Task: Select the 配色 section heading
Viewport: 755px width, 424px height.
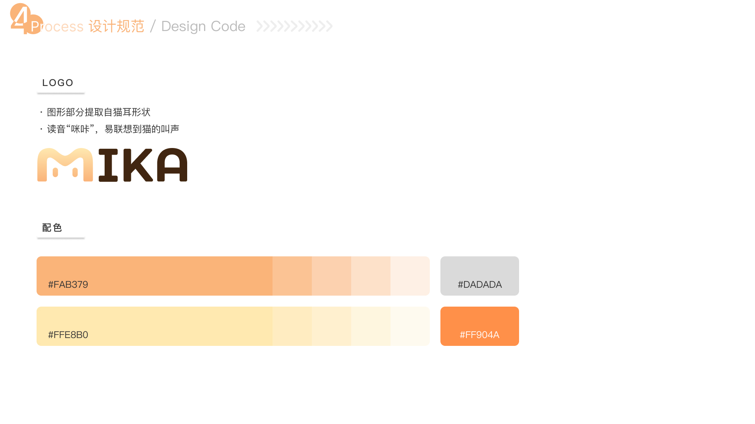Action: click(x=52, y=228)
